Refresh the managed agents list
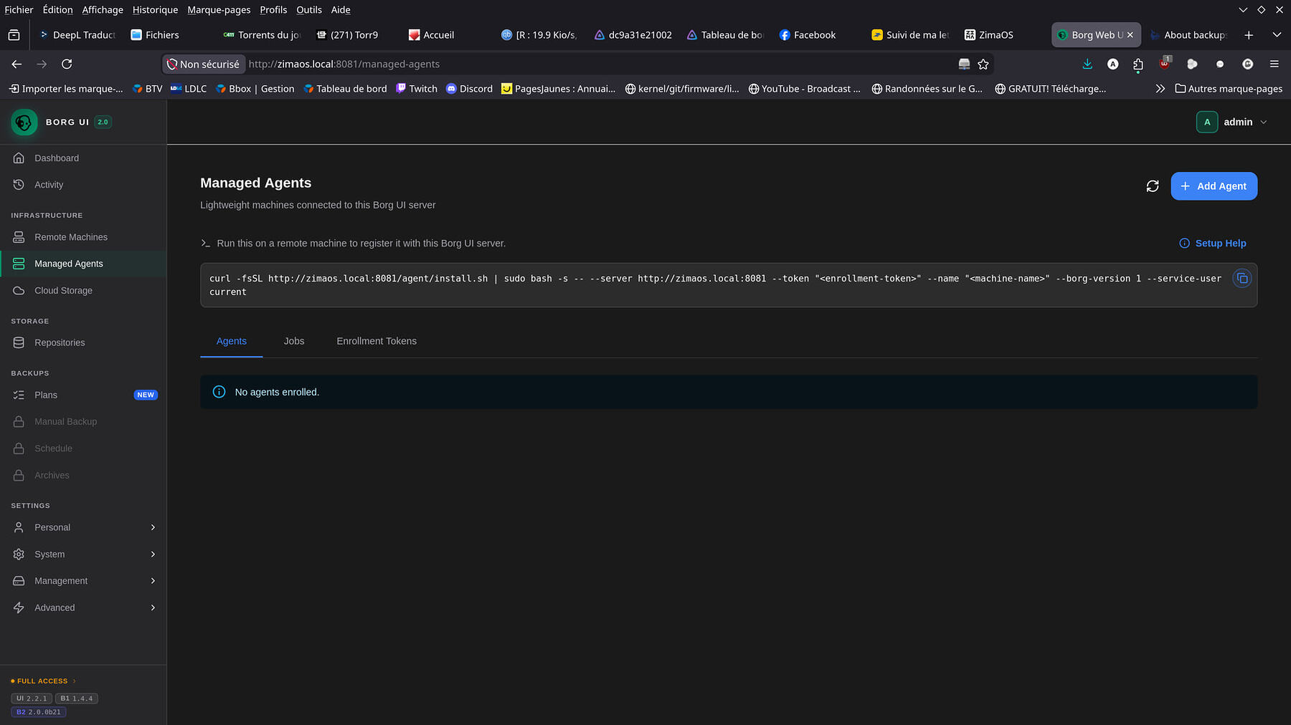This screenshot has width=1291, height=725. pos(1153,186)
